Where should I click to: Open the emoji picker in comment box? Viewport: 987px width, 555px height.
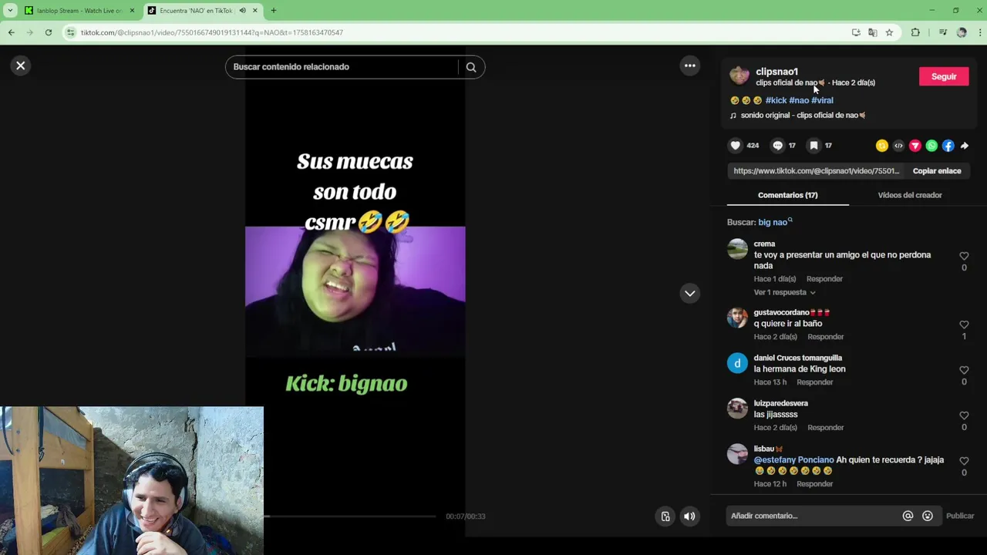pos(928,516)
